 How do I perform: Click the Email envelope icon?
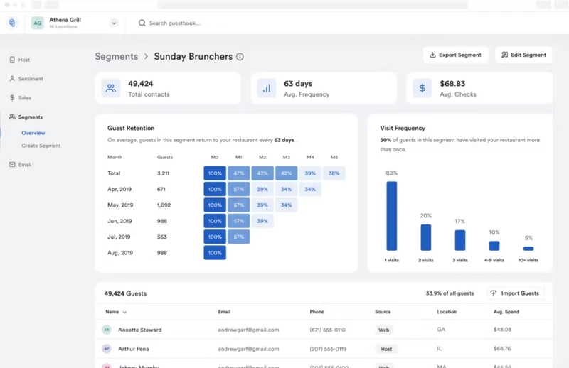click(12, 165)
